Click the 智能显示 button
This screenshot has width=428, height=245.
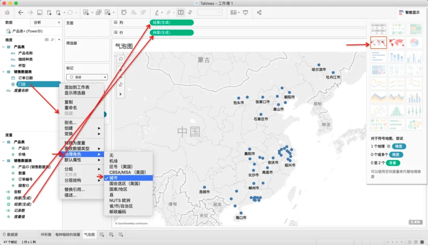tap(409, 12)
